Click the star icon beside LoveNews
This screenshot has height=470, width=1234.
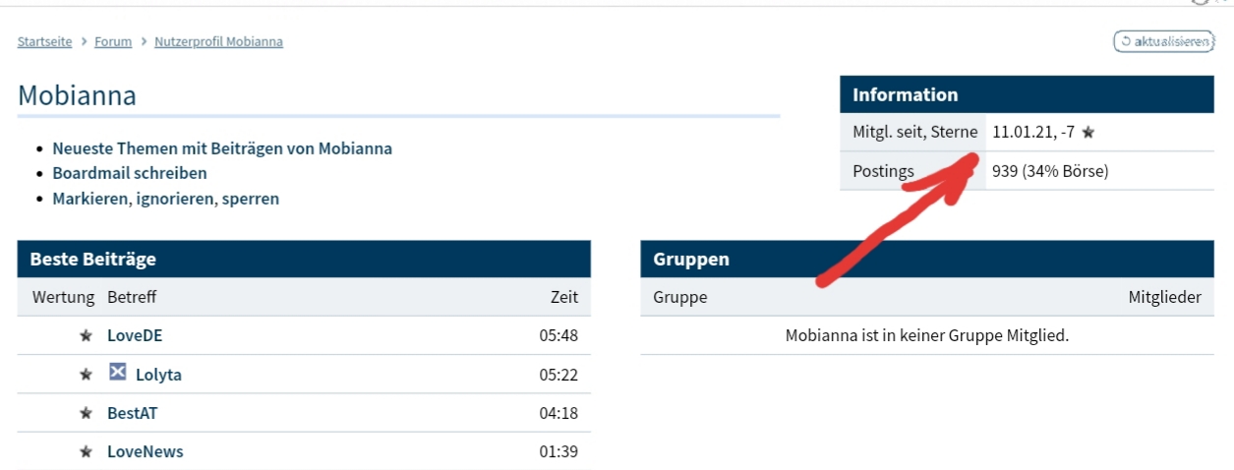coord(86,452)
